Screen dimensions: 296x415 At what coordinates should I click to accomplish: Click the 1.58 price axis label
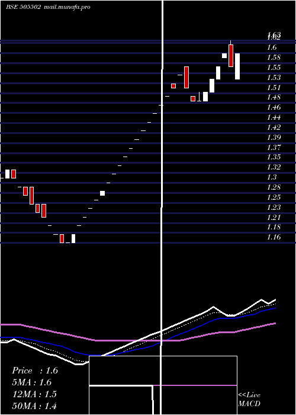[274, 58]
